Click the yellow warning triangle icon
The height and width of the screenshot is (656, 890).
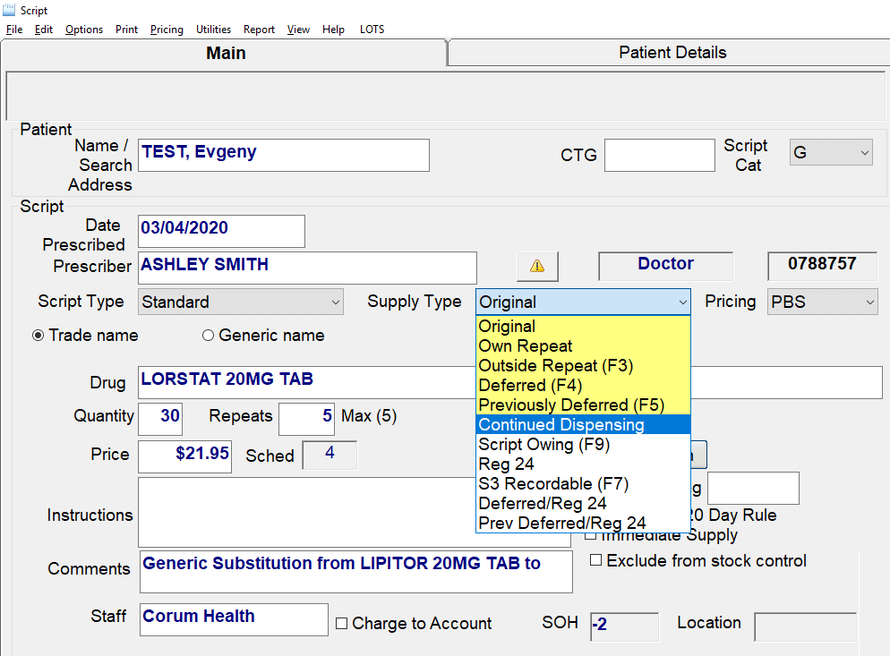[537, 266]
